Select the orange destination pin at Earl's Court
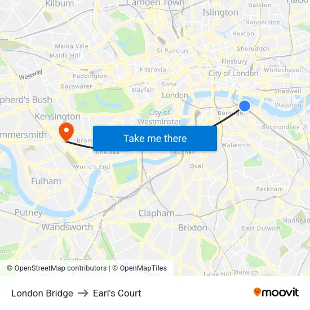This screenshot has height=310, width=310. point(67,132)
